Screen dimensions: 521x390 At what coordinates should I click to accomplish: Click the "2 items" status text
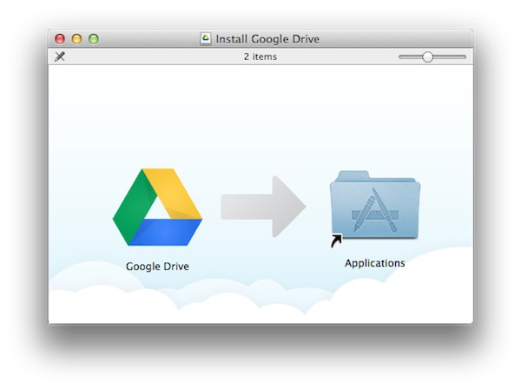pos(260,56)
